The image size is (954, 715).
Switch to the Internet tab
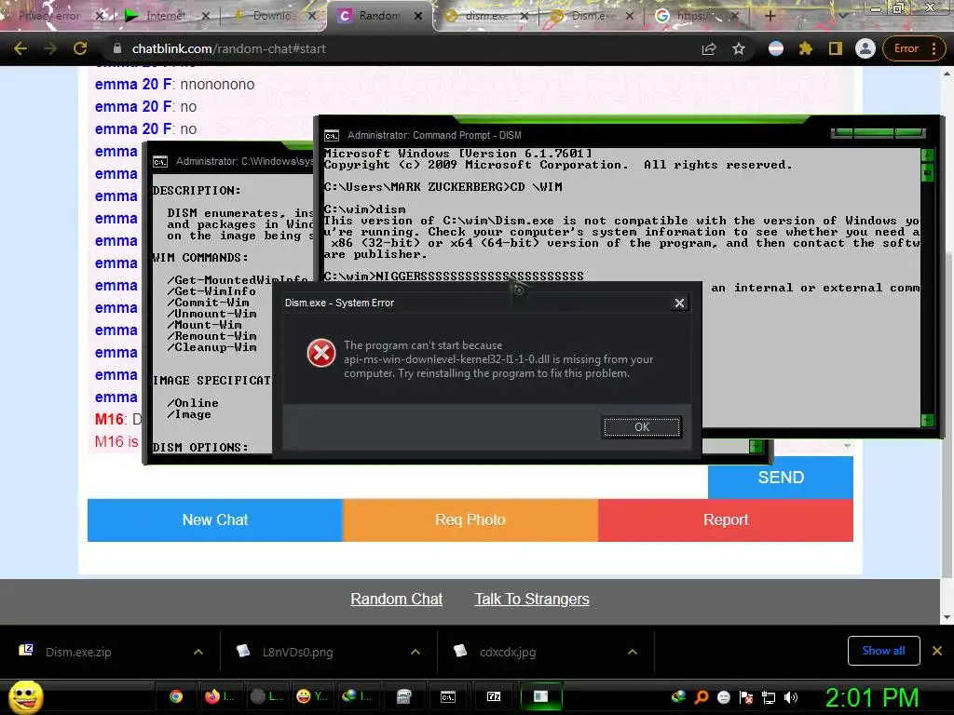tap(164, 16)
